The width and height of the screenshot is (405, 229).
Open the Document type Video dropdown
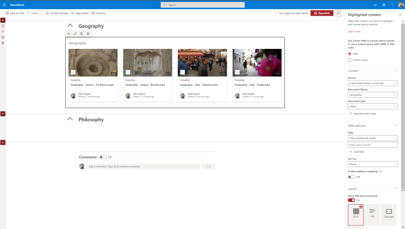pyautogui.click(x=372, y=107)
